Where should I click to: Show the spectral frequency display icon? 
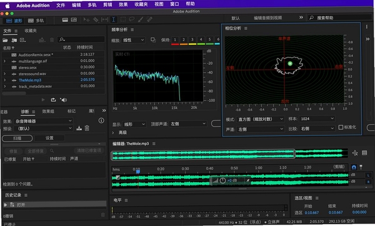[65, 20]
